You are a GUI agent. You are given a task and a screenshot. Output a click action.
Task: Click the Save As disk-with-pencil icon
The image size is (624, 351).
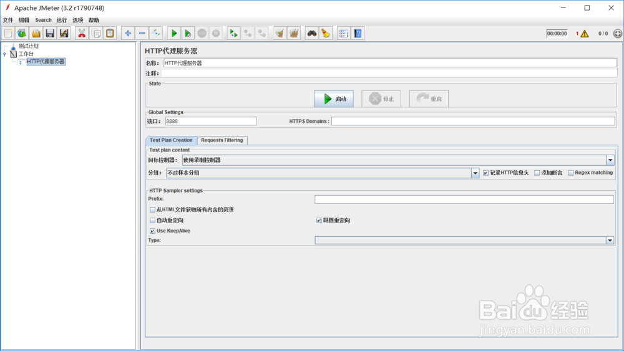[x=64, y=34]
